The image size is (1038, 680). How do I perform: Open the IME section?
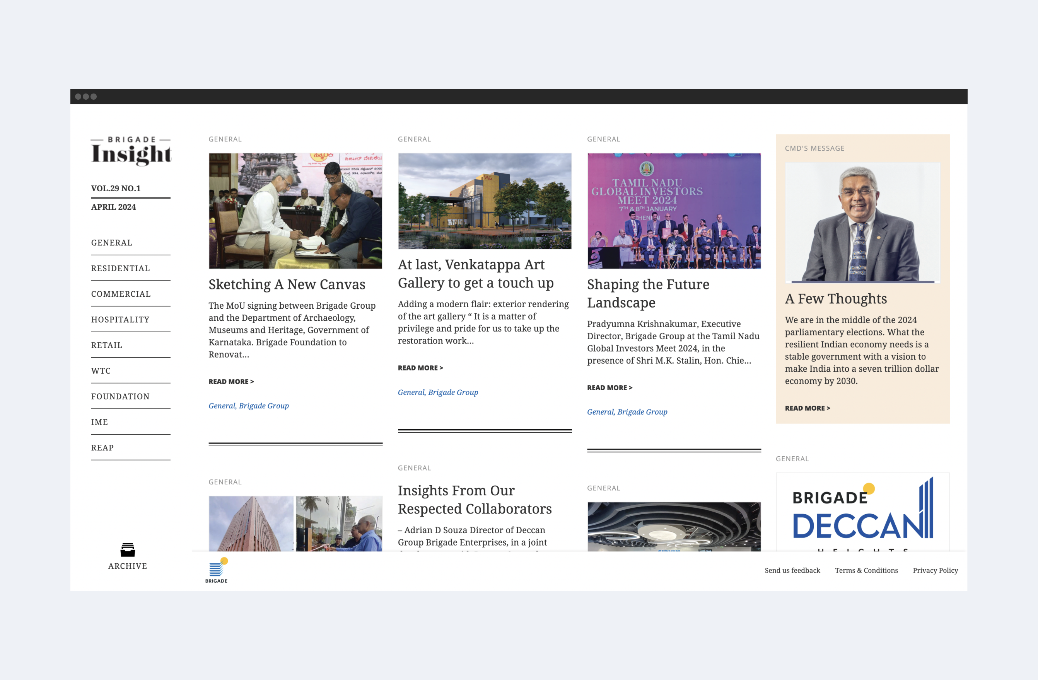[99, 422]
